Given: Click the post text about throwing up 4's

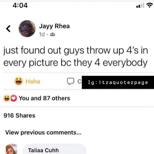Looking at the screenshot, I should (76, 57).
